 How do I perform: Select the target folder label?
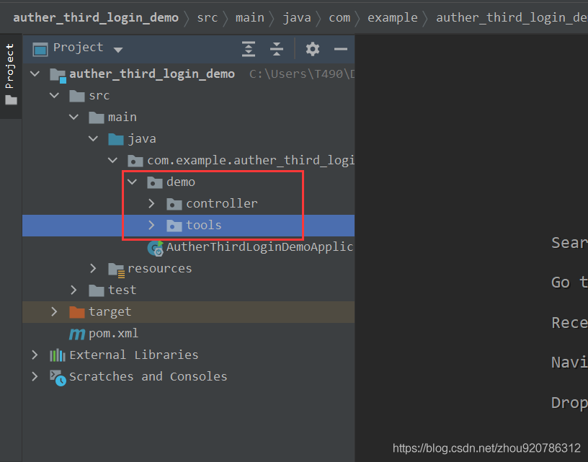[x=110, y=312]
